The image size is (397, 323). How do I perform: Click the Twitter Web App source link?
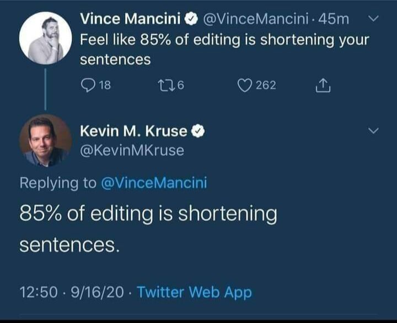[x=194, y=292]
